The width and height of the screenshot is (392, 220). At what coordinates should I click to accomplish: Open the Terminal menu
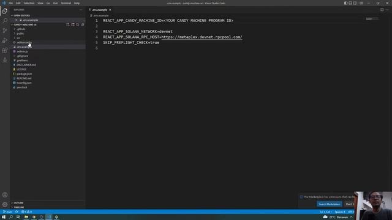[x=66, y=3]
